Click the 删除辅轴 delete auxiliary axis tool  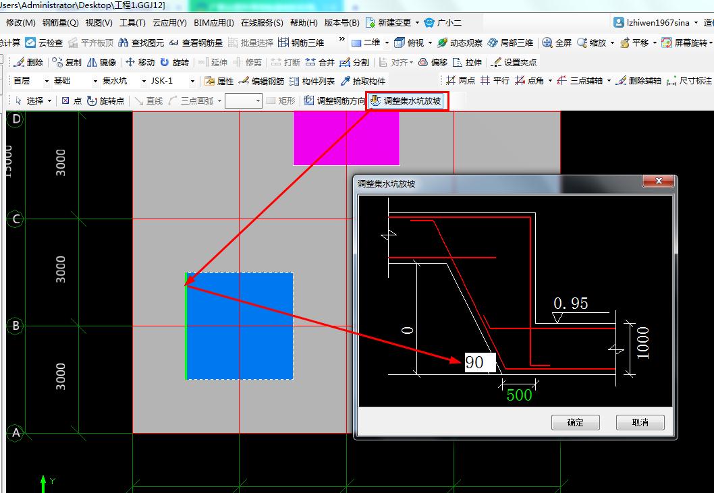638,80
